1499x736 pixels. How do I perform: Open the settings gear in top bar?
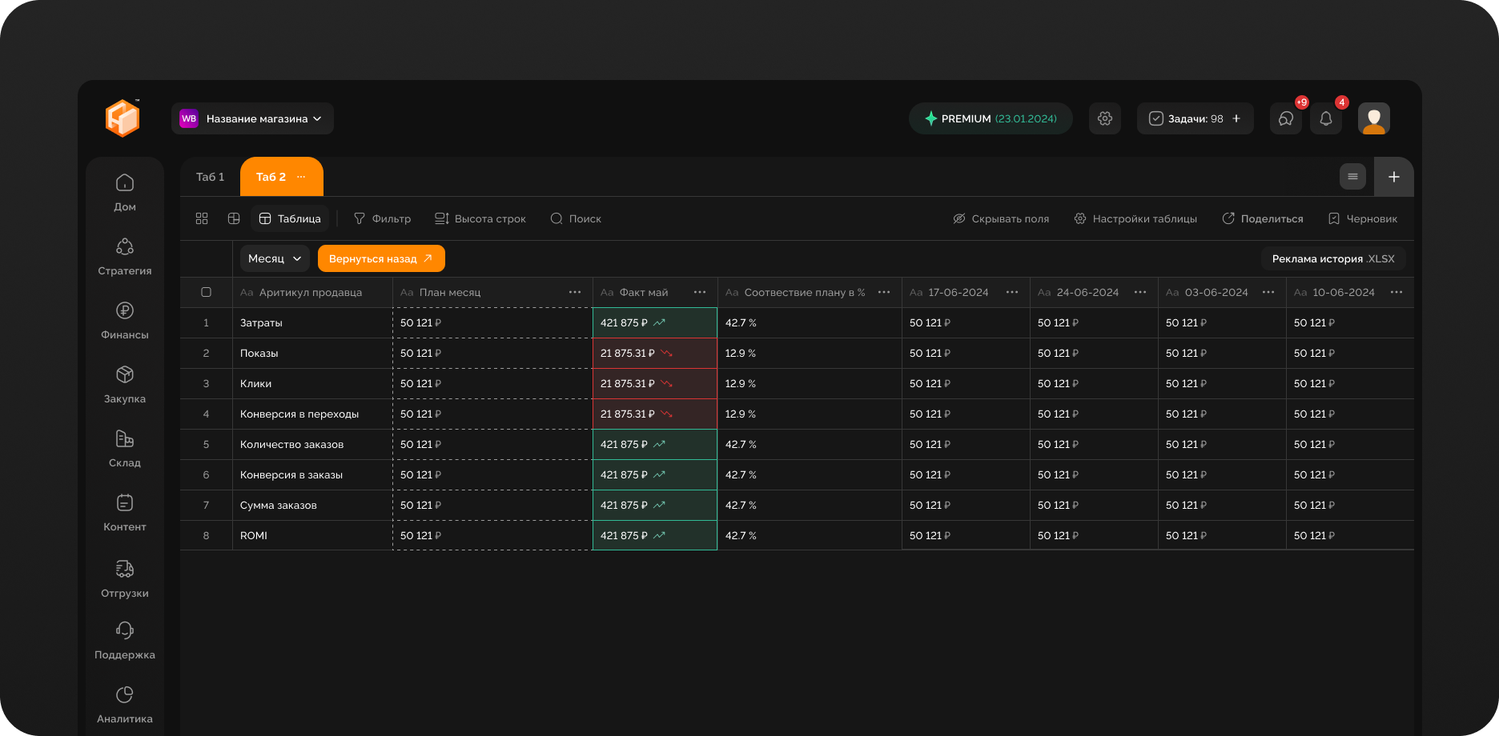[x=1105, y=118]
